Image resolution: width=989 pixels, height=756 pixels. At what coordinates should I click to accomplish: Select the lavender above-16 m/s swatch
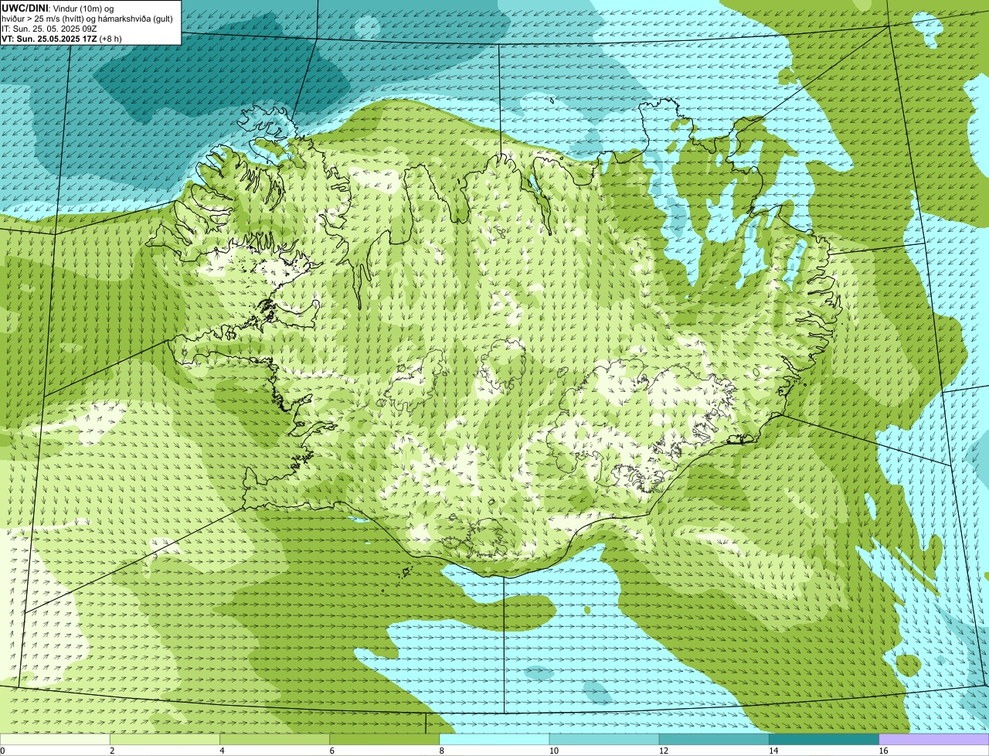pos(934,740)
